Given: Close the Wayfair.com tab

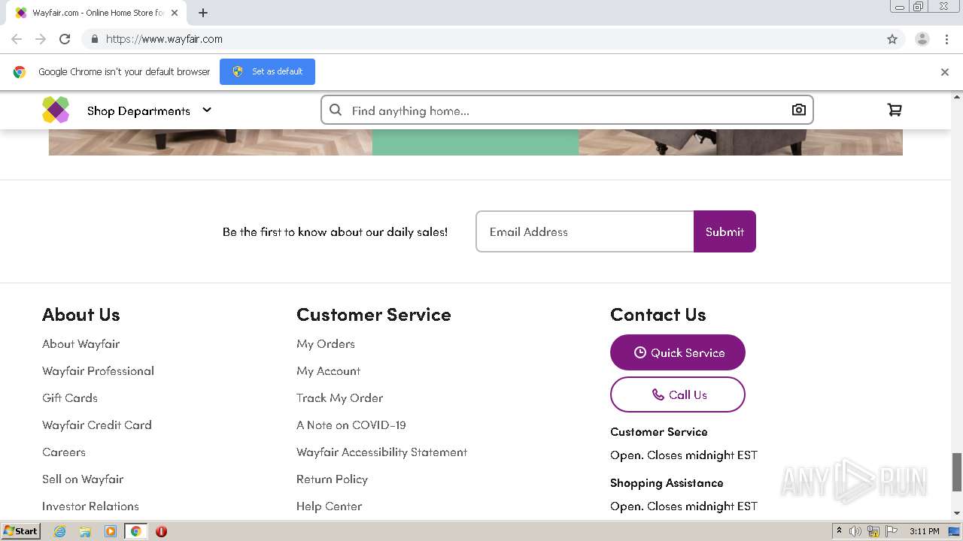Looking at the screenshot, I should click(x=175, y=13).
